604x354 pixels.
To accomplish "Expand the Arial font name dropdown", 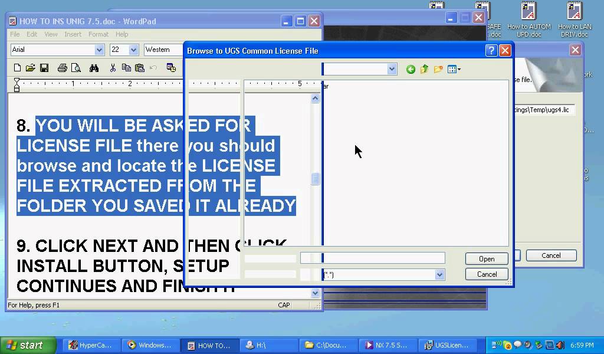I will point(99,50).
